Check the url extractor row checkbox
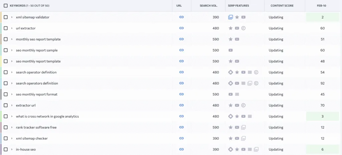The width and height of the screenshot is (342, 155). point(6,28)
